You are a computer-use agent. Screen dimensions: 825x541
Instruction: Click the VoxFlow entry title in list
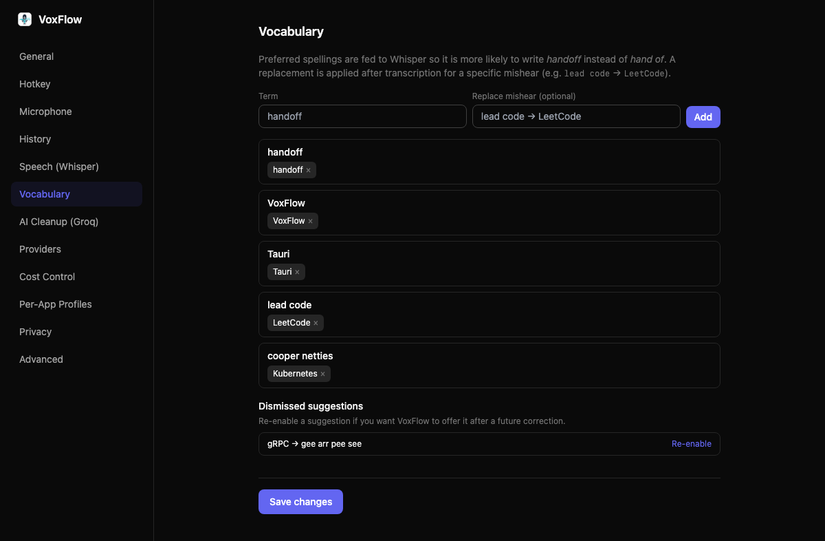[286, 203]
